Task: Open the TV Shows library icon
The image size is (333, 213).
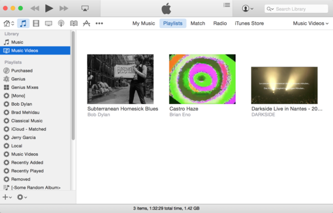Action: point(49,24)
